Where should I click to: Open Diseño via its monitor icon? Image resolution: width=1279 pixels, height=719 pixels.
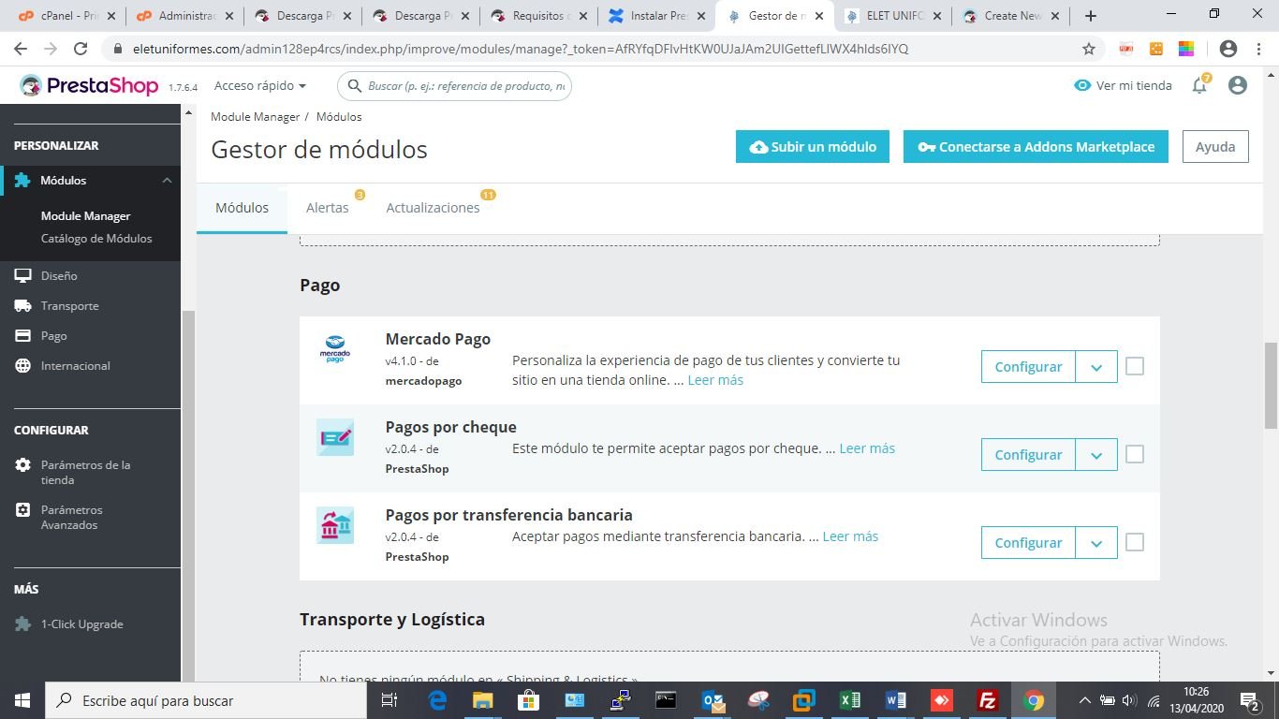(x=23, y=276)
